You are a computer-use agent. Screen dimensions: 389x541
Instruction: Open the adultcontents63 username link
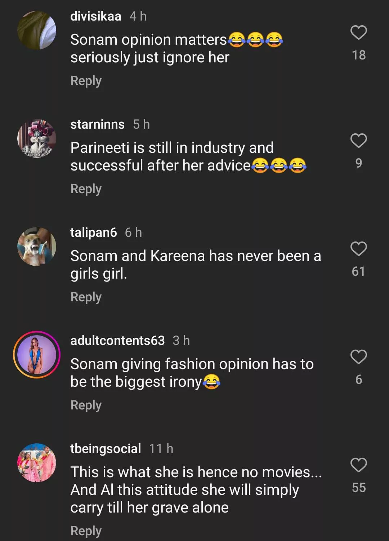pos(117,341)
